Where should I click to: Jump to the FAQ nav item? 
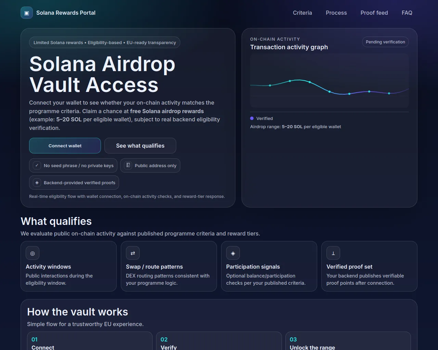tap(407, 13)
